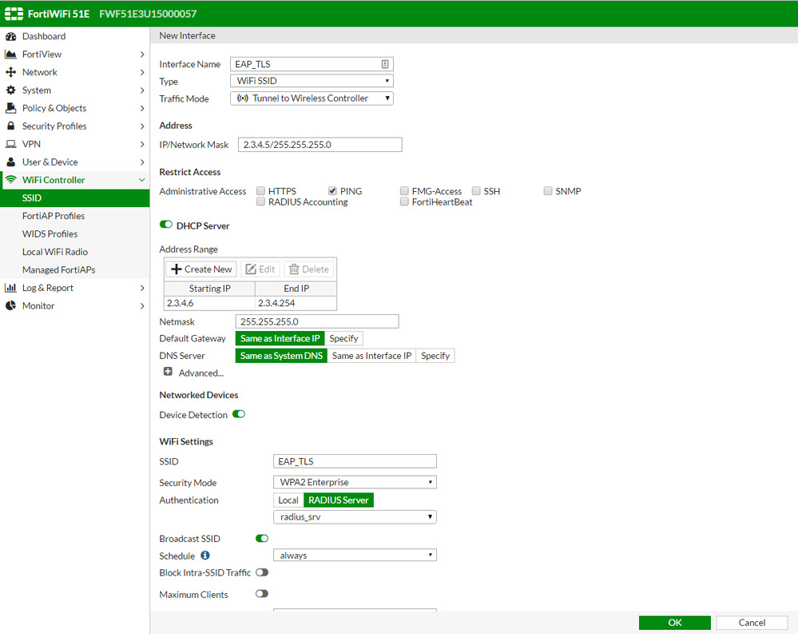The width and height of the screenshot is (798, 634).
Task: Click the Log & Report bar chart icon
Action: [x=10, y=288]
